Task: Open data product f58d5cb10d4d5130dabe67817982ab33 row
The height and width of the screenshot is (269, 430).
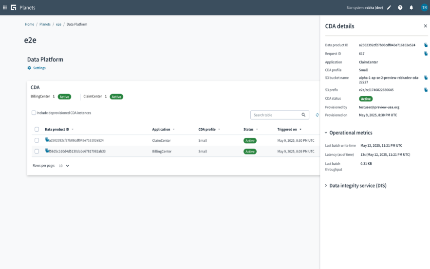Action: pos(77,151)
